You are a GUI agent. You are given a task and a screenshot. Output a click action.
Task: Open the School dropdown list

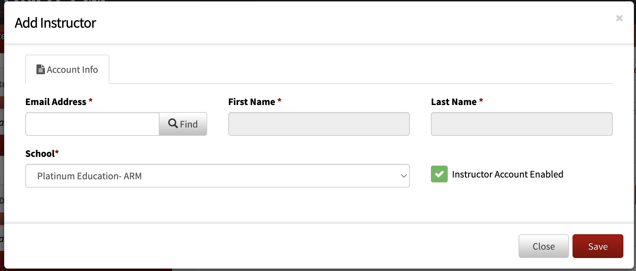(x=217, y=176)
